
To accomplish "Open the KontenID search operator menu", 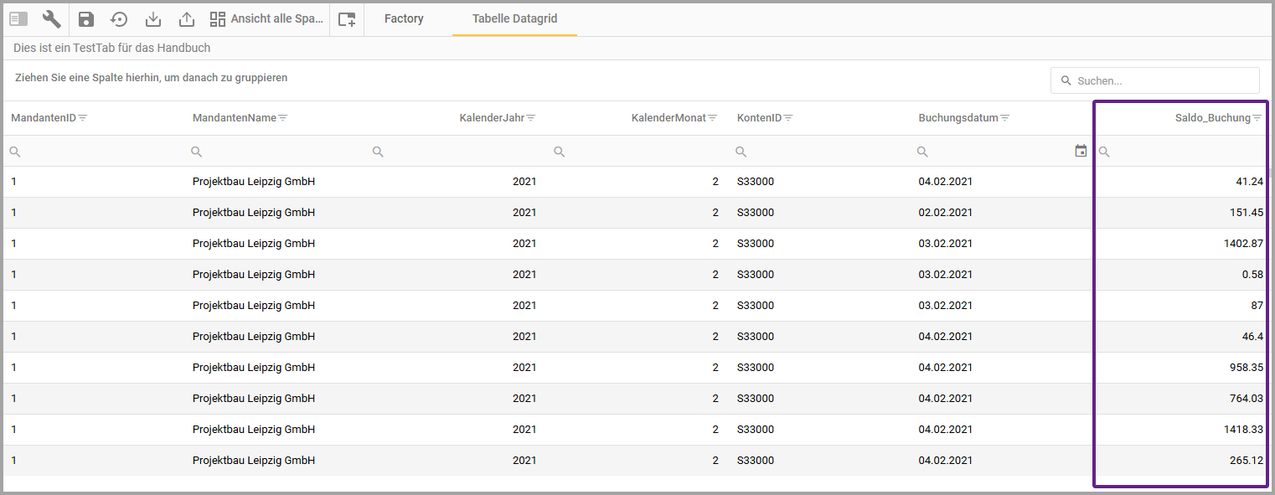I will click(741, 152).
